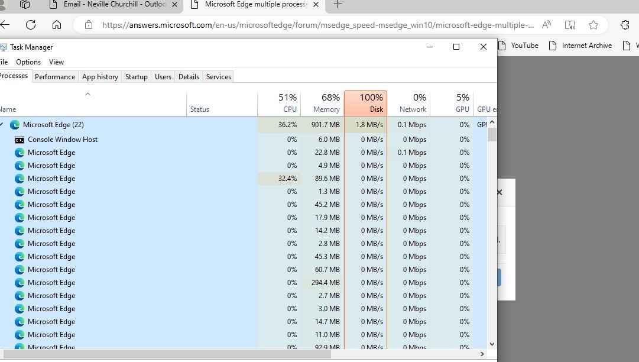Click the Task Manager title bar icon
This screenshot has height=362, width=639.
pos(4,47)
